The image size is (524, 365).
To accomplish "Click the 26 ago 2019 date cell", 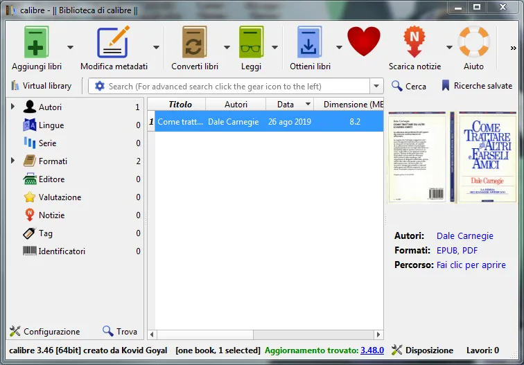I will click(x=290, y=122).
